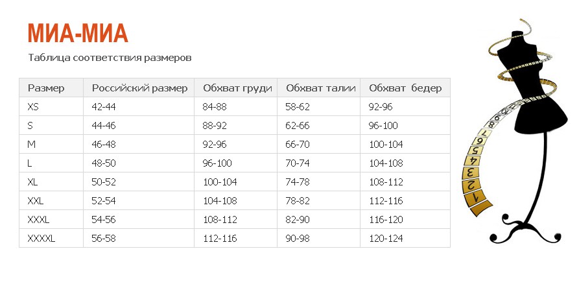Select the XS size cell
The width and height of the screenshot is (579, 284).
(51, 107)
